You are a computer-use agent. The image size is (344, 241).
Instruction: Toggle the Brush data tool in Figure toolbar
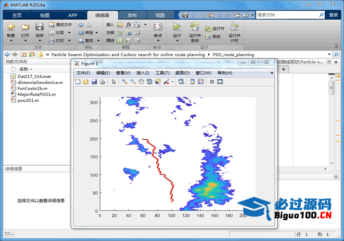(x=166, y=82)
